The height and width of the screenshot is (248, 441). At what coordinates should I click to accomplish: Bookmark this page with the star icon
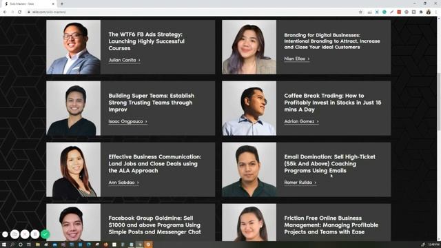pyautogui.click(x=360, y=12)
